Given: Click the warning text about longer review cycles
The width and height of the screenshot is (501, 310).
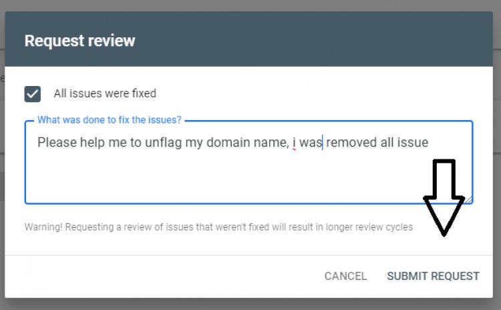Looking at the screenshot, I should pyautogui.click(x=218, y=227).
